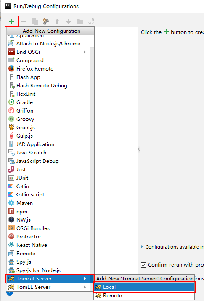Click the minus Remove Configuration icon

[x=23, y=21]
